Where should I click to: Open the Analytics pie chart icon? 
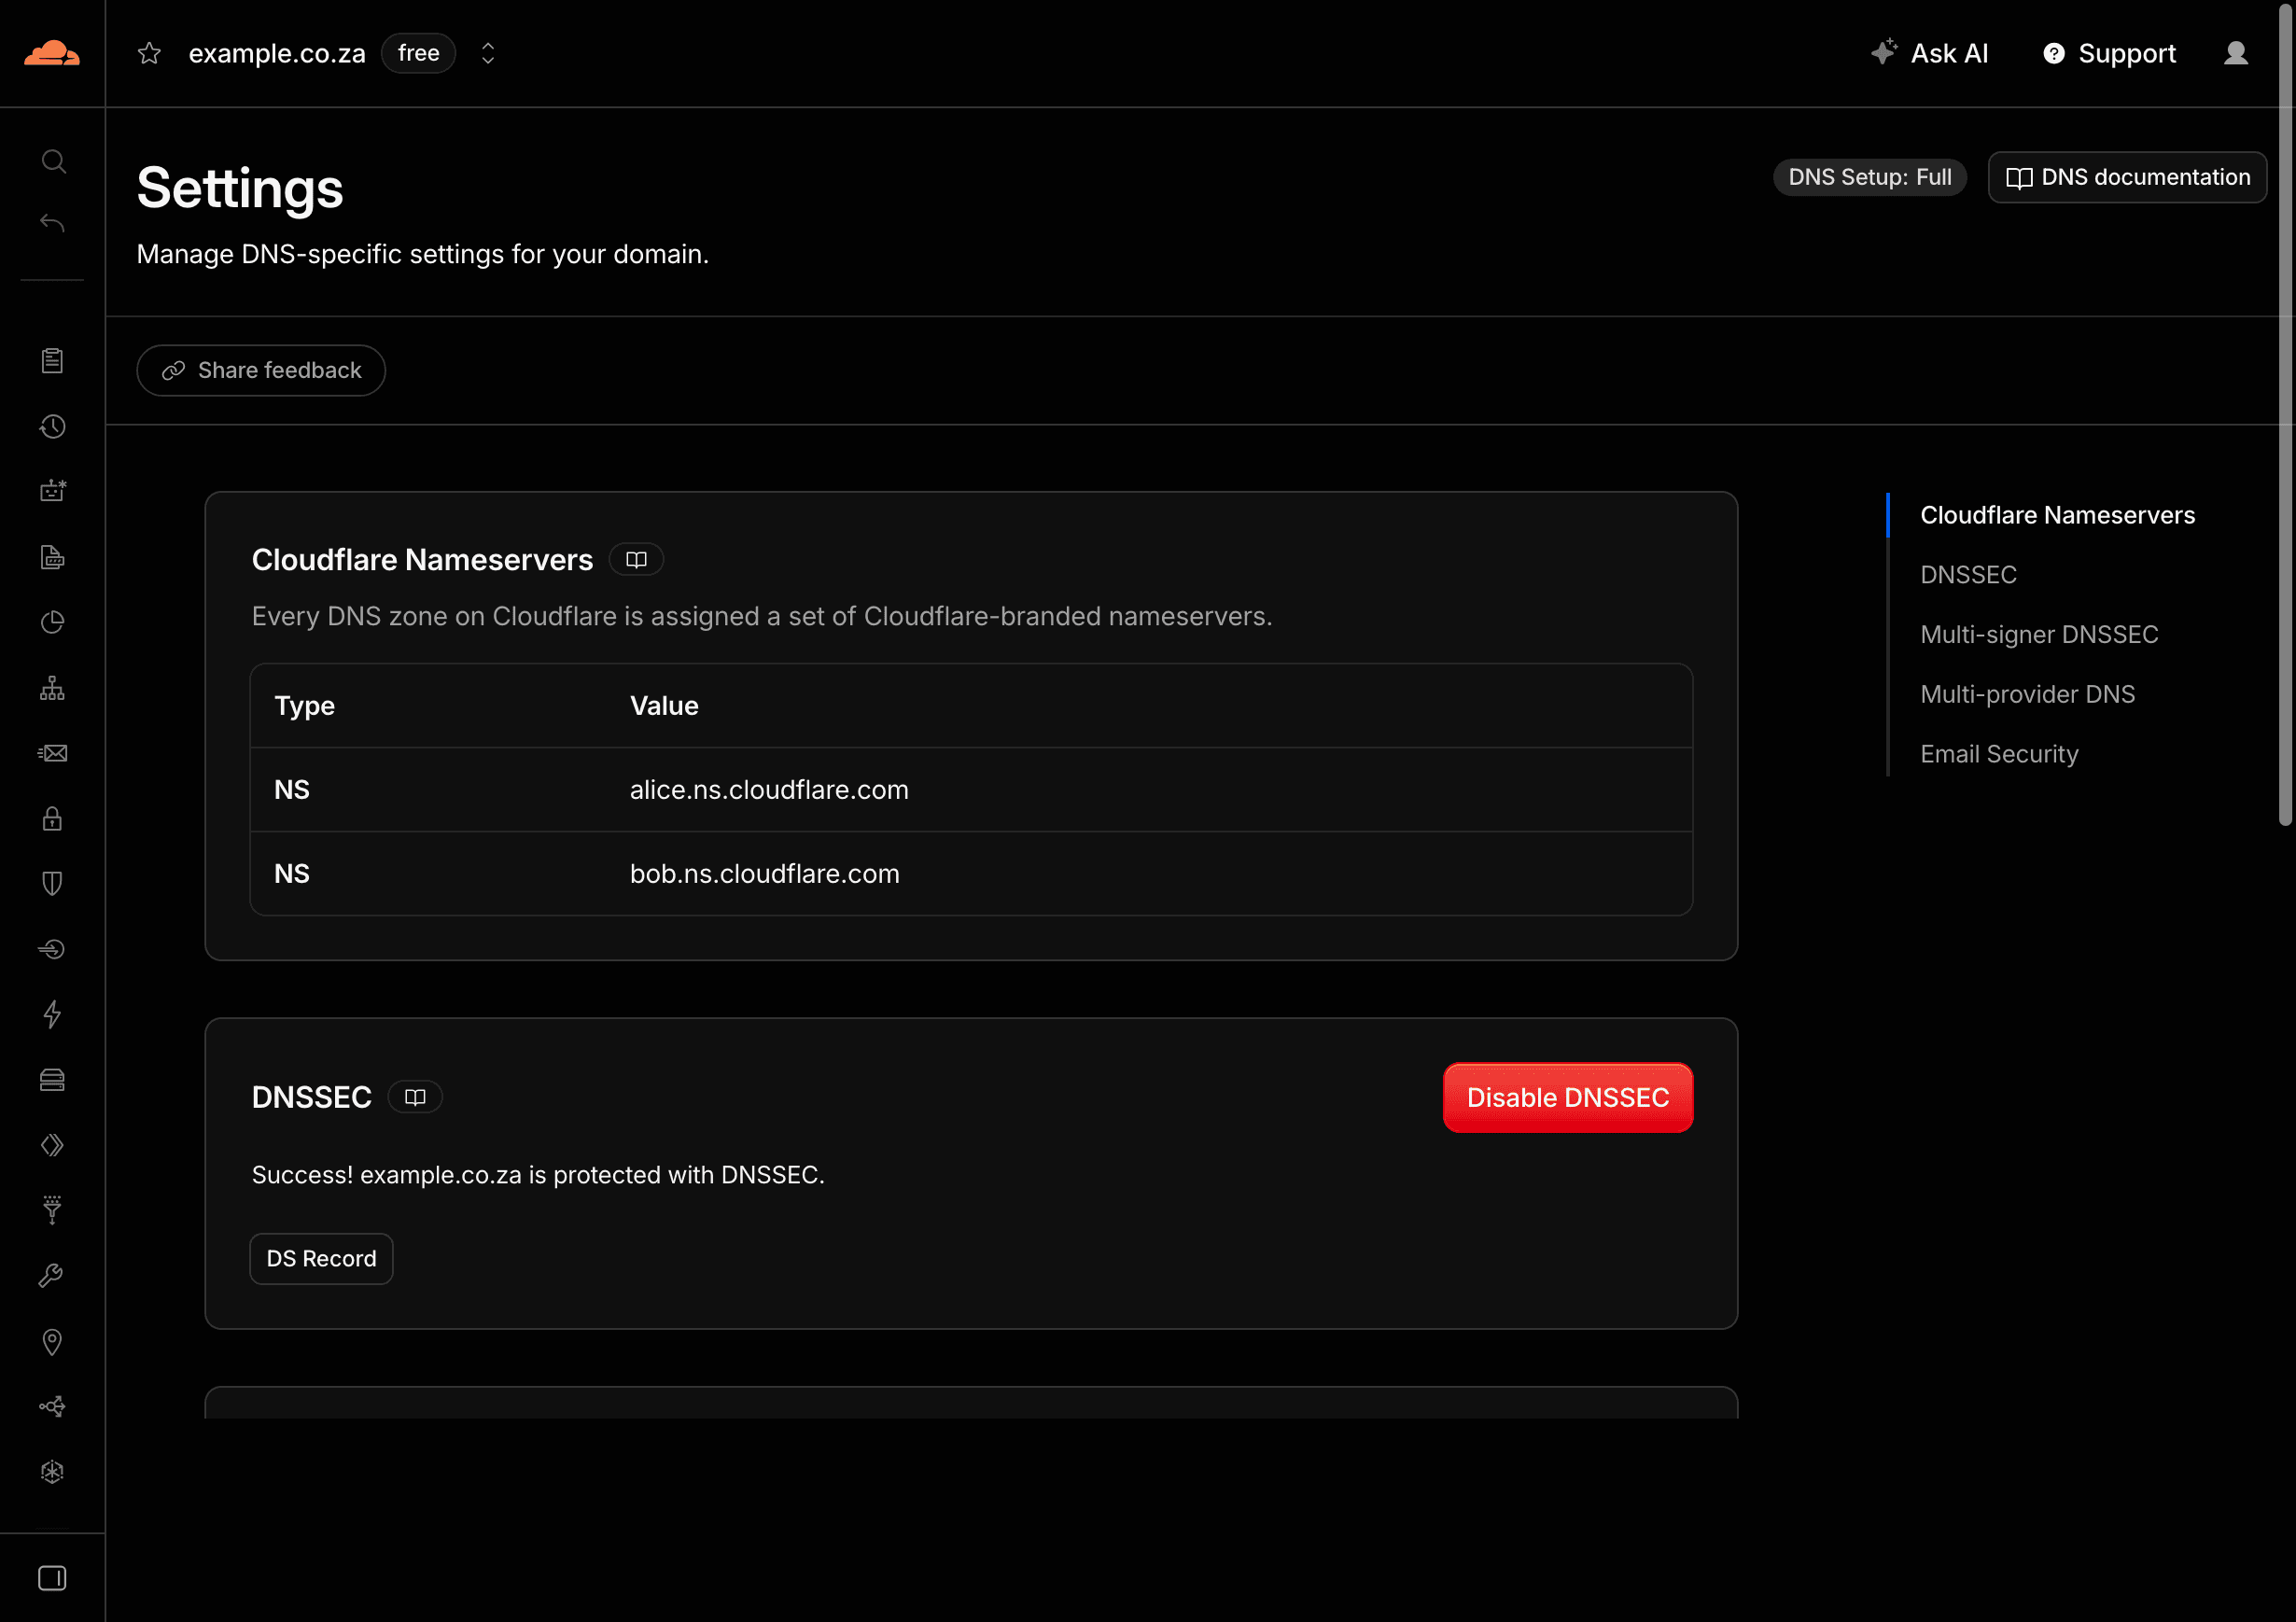[x=53, y=623]
